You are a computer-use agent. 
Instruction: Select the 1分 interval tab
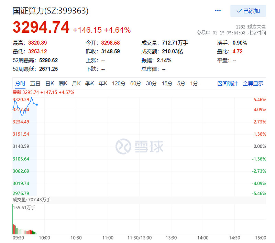click(x=194, y=83)
